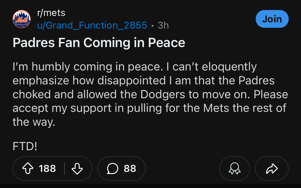
Task: Click the 'FTD!' line of the post
Action: pos(25,146)
